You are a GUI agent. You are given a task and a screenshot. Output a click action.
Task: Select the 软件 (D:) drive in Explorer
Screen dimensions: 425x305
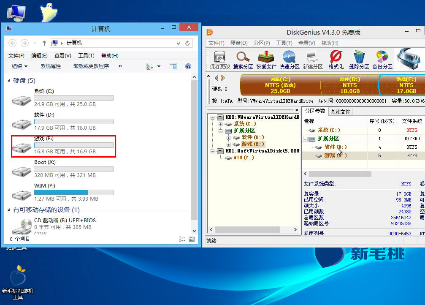[x=62, y=121]
